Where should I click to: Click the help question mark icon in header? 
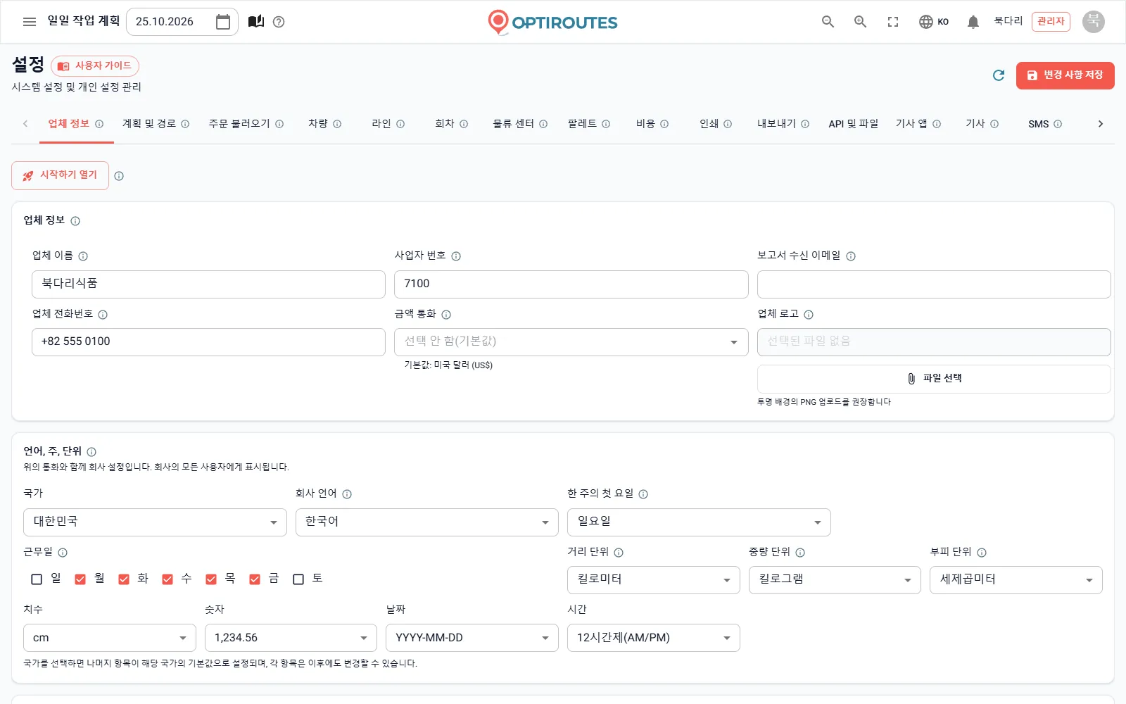pyautogui.click(x=279, y=22)
